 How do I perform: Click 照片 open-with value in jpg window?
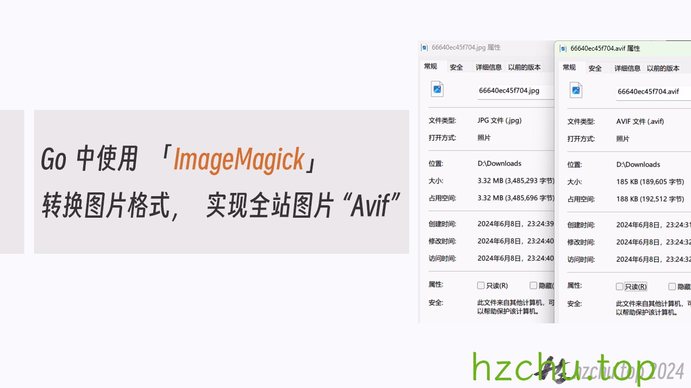pos(484,138)
